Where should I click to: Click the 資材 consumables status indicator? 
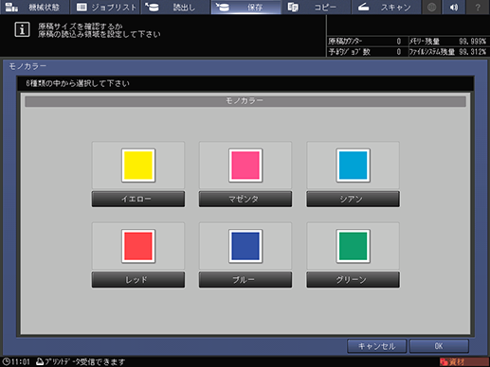[463, 361]
